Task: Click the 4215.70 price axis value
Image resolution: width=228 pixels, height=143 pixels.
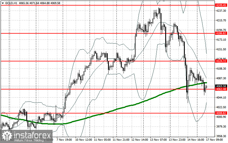Action: 221,20
